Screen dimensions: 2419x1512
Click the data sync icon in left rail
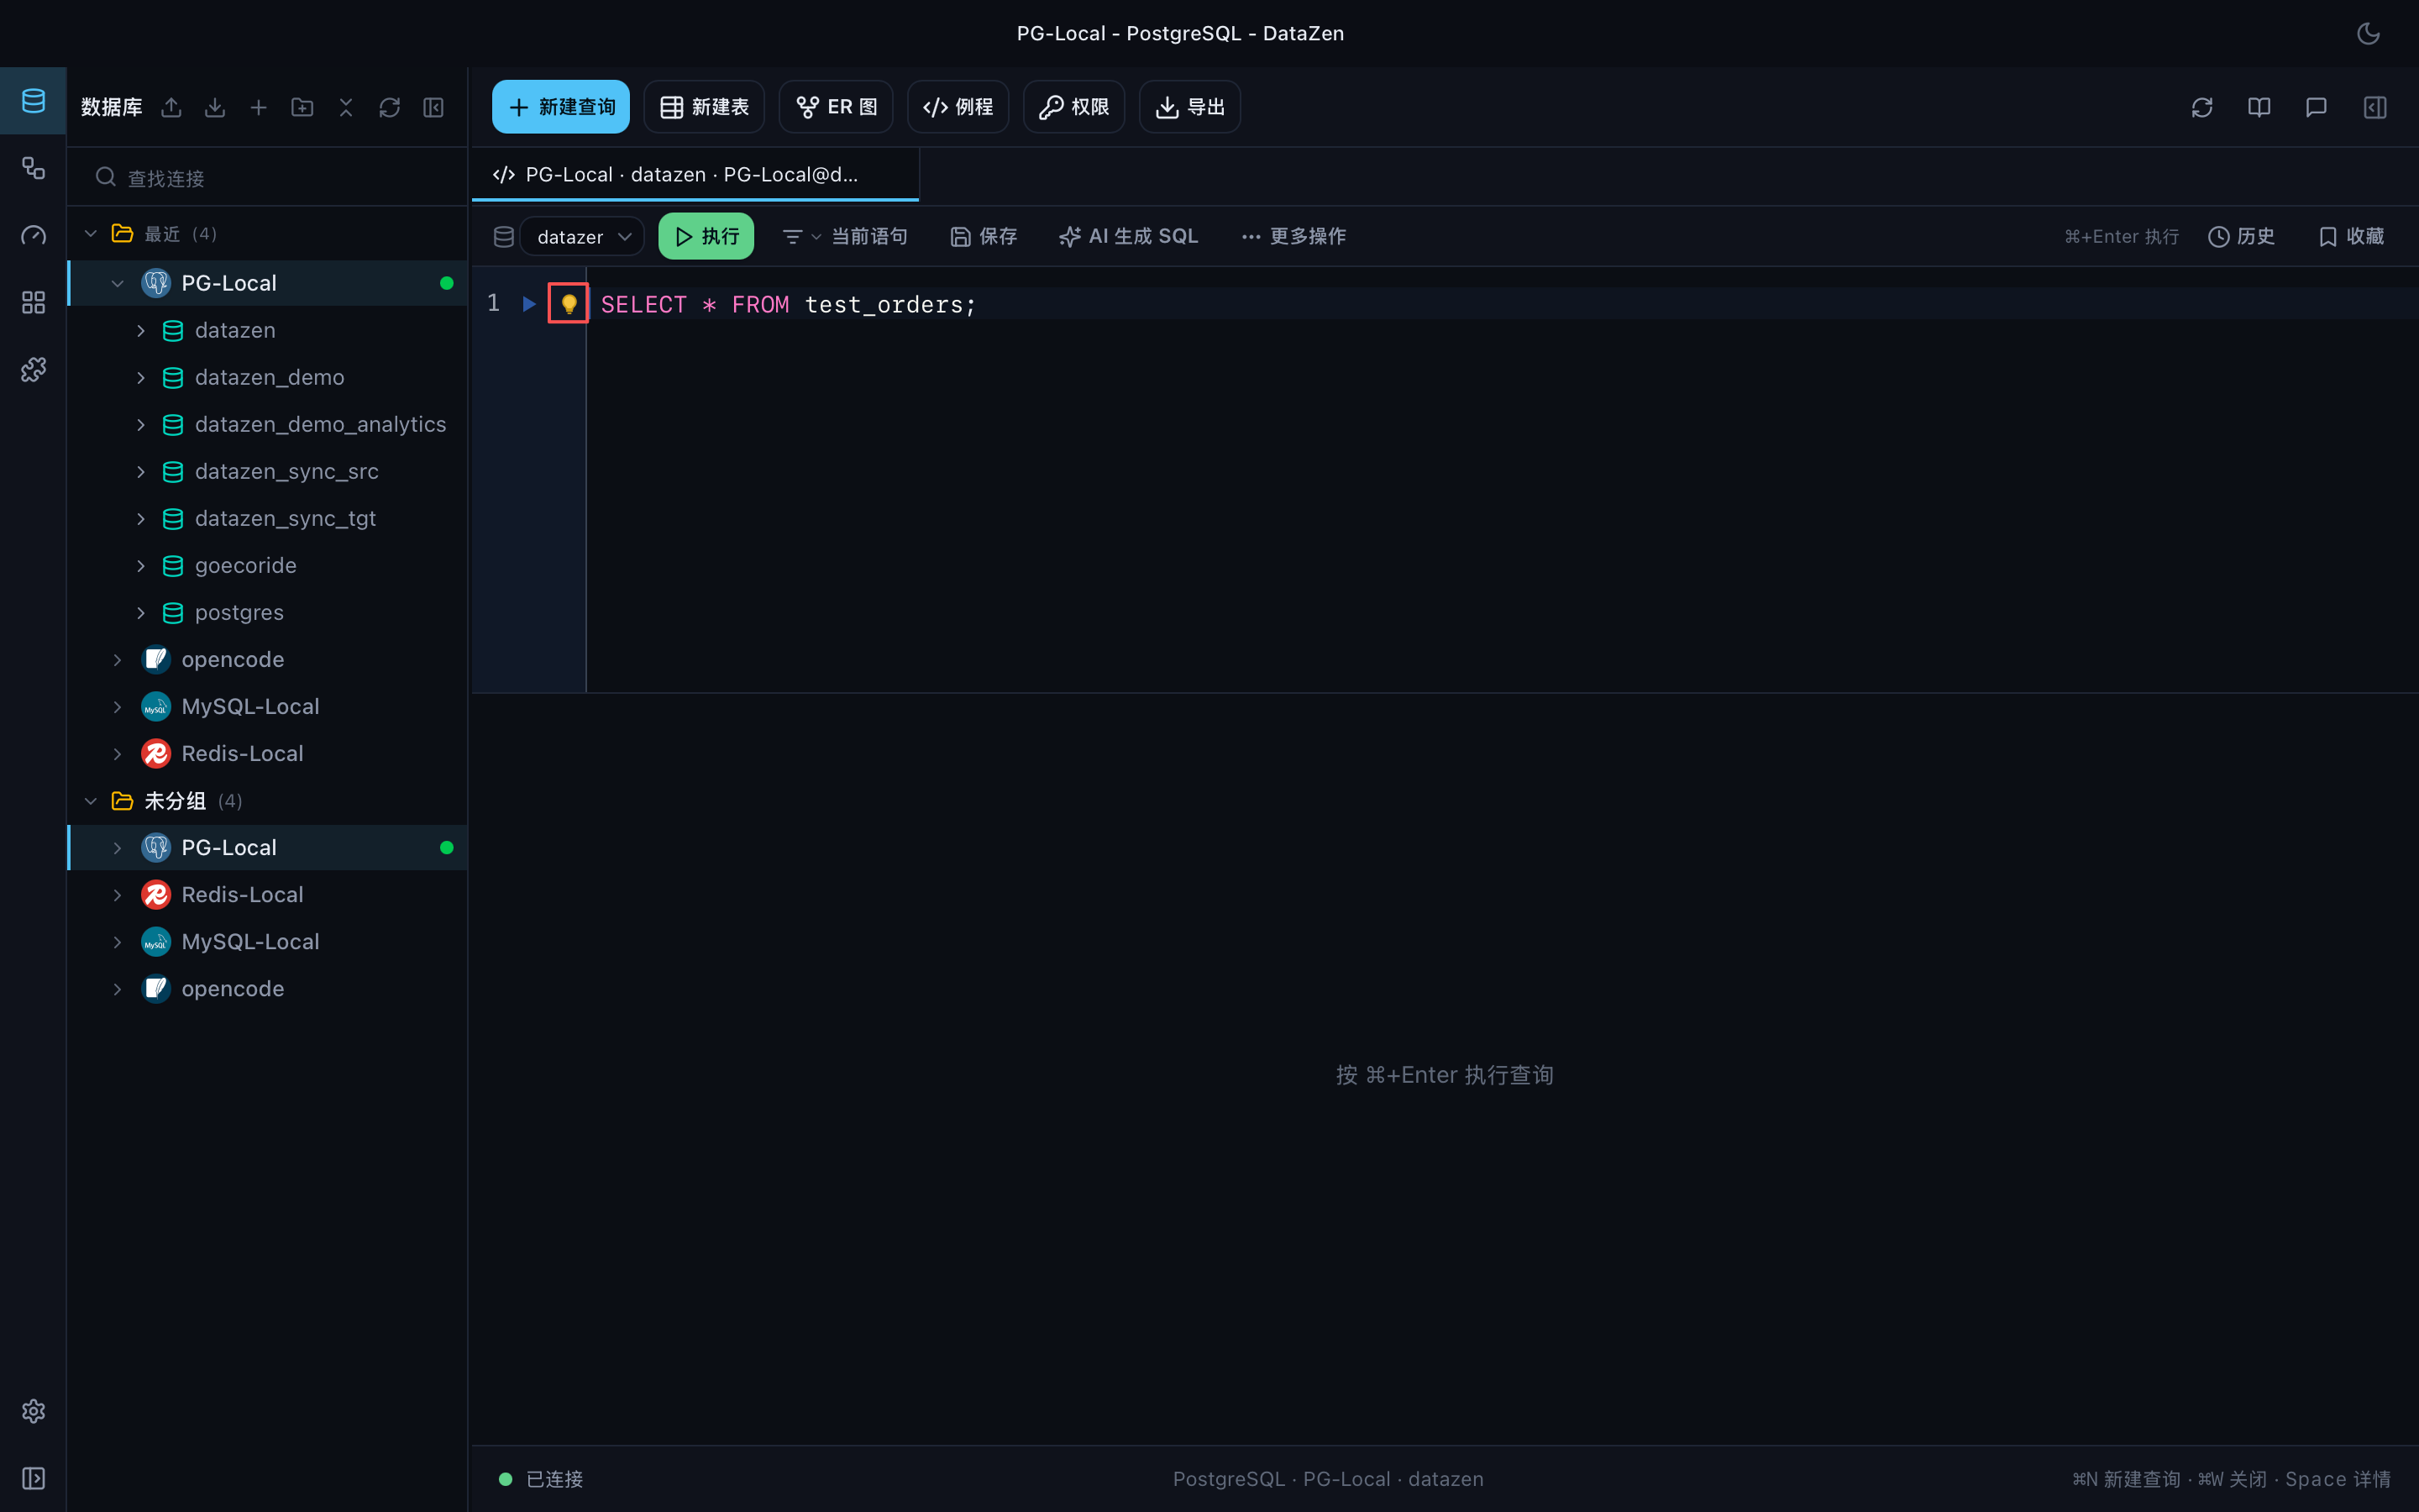[x=33, y=168]
